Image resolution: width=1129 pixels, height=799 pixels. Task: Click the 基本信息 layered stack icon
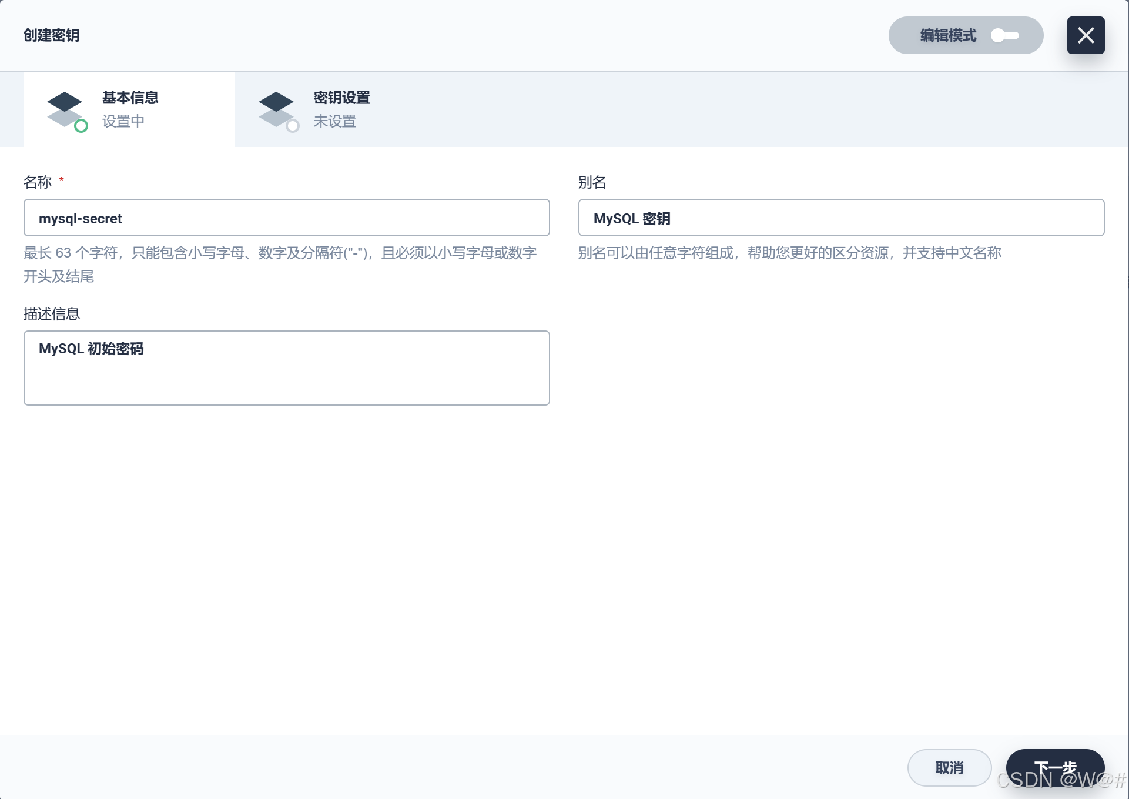click(x=66, y=111)
